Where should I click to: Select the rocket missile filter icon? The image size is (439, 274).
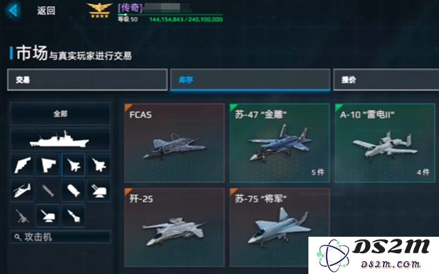point(73,215)
